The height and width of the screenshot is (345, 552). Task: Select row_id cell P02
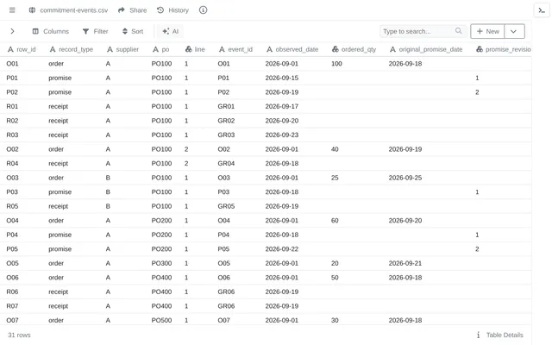[x=12, y=92]
